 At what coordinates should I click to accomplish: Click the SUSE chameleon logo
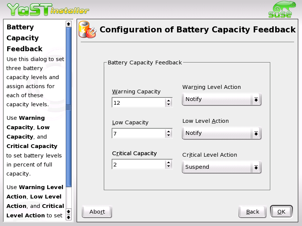[280, 8]
